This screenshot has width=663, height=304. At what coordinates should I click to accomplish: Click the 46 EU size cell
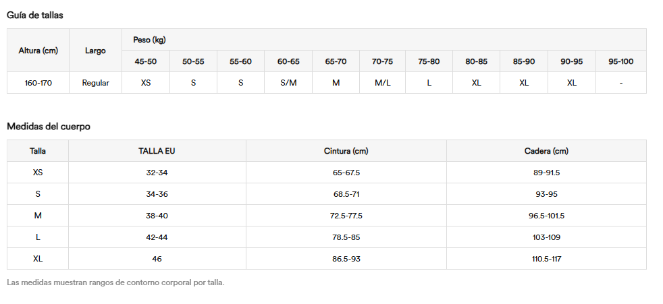pos(157,259)
